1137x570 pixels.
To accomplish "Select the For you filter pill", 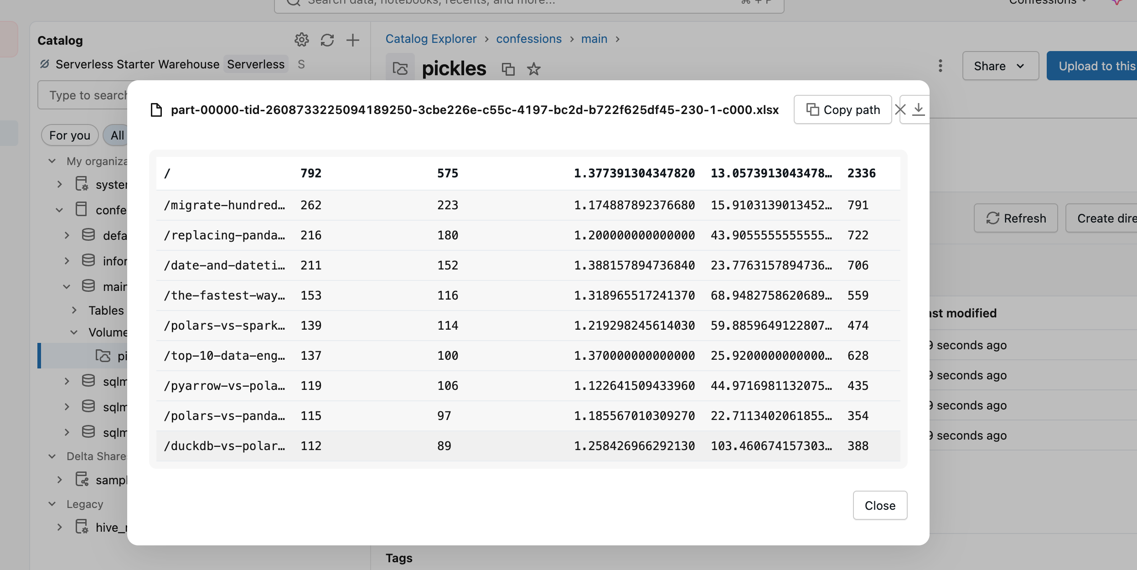I will coord(70,135).
